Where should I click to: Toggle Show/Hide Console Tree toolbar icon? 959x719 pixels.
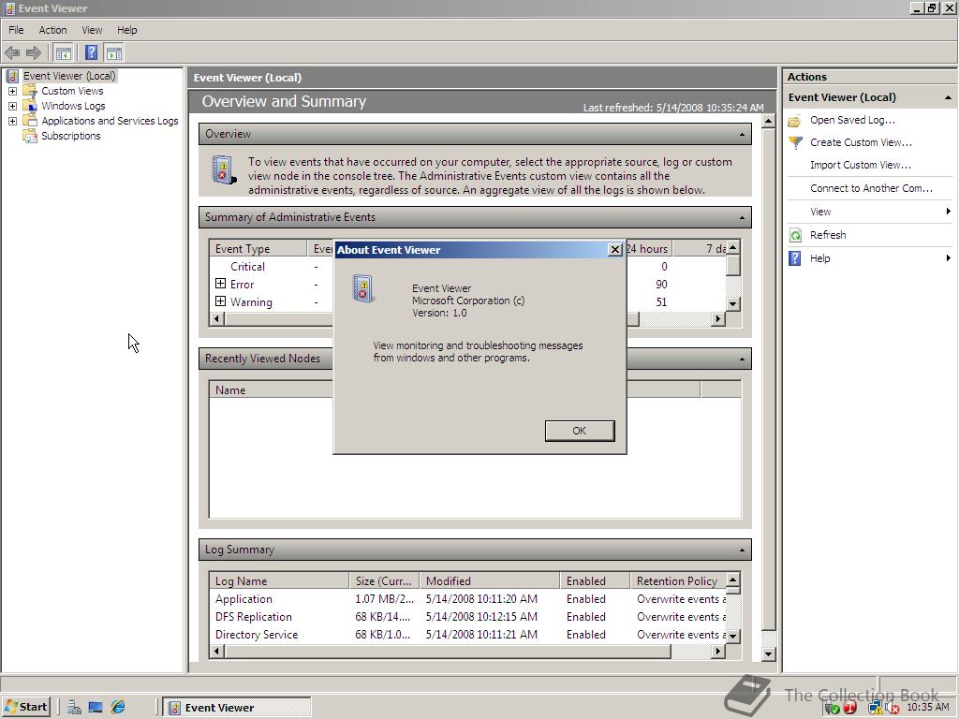(63, 53)
